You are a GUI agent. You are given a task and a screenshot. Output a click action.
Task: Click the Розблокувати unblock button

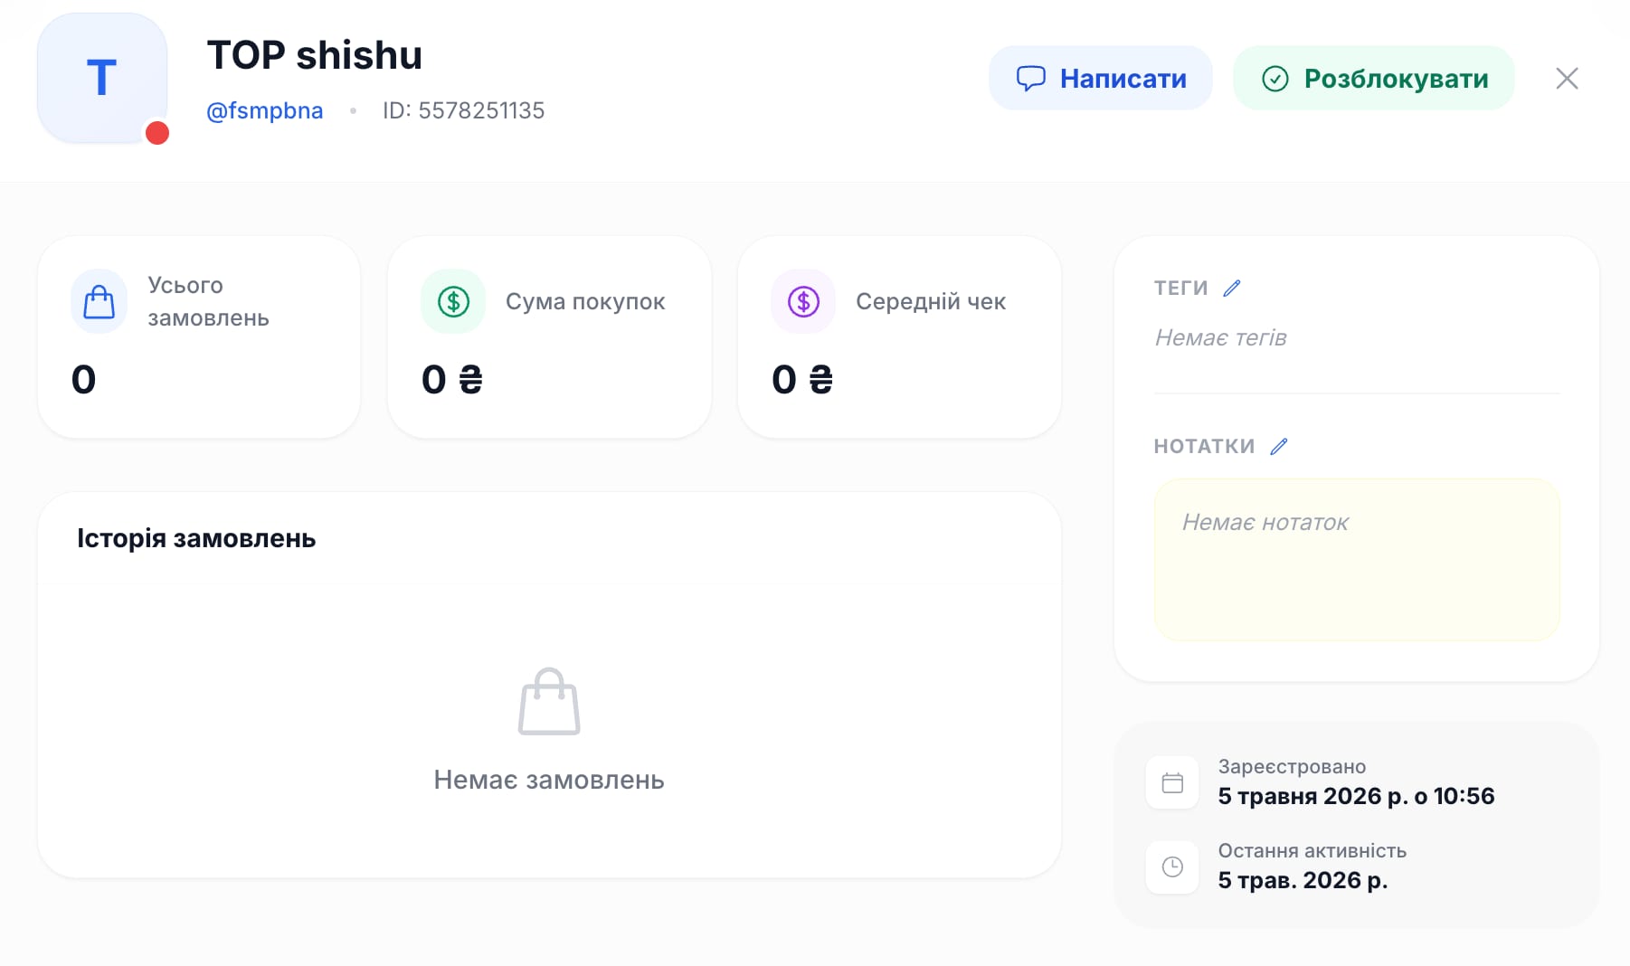(1373, 79)
